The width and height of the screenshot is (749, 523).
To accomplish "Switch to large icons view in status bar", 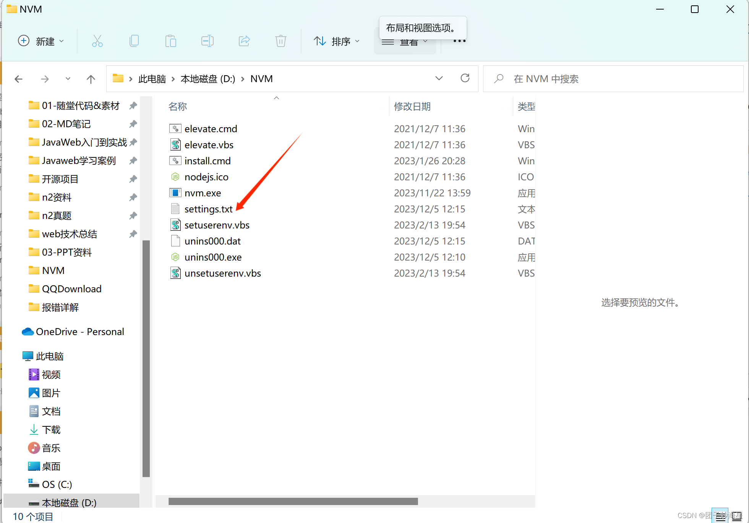I will [736, 517].
